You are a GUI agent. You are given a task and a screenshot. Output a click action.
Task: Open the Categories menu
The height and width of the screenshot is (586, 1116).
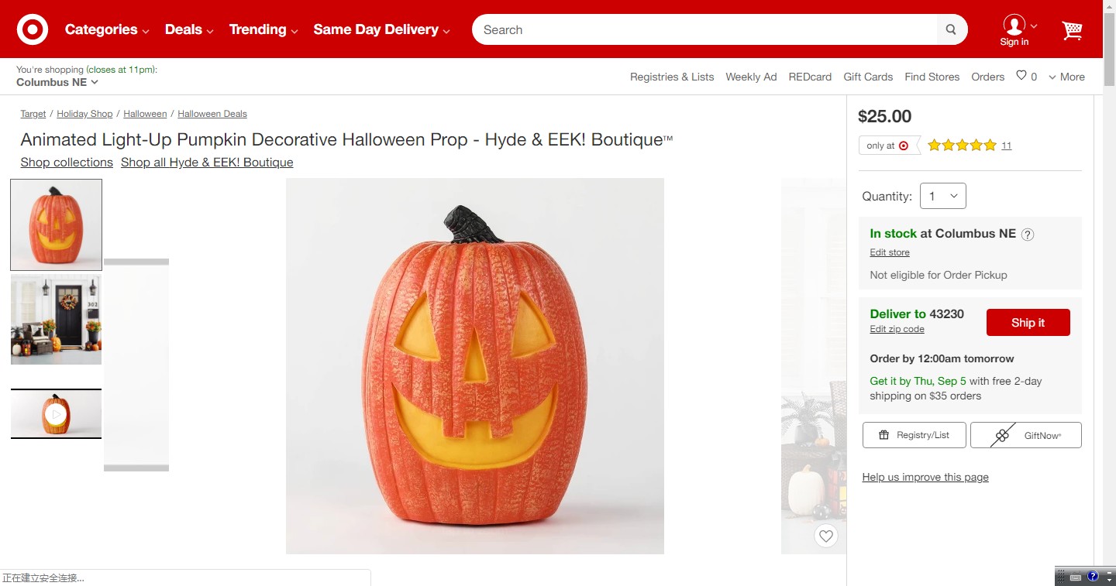[x=107, y=29]
